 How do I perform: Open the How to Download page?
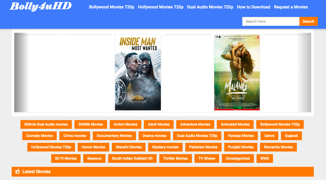click(253, 7)
